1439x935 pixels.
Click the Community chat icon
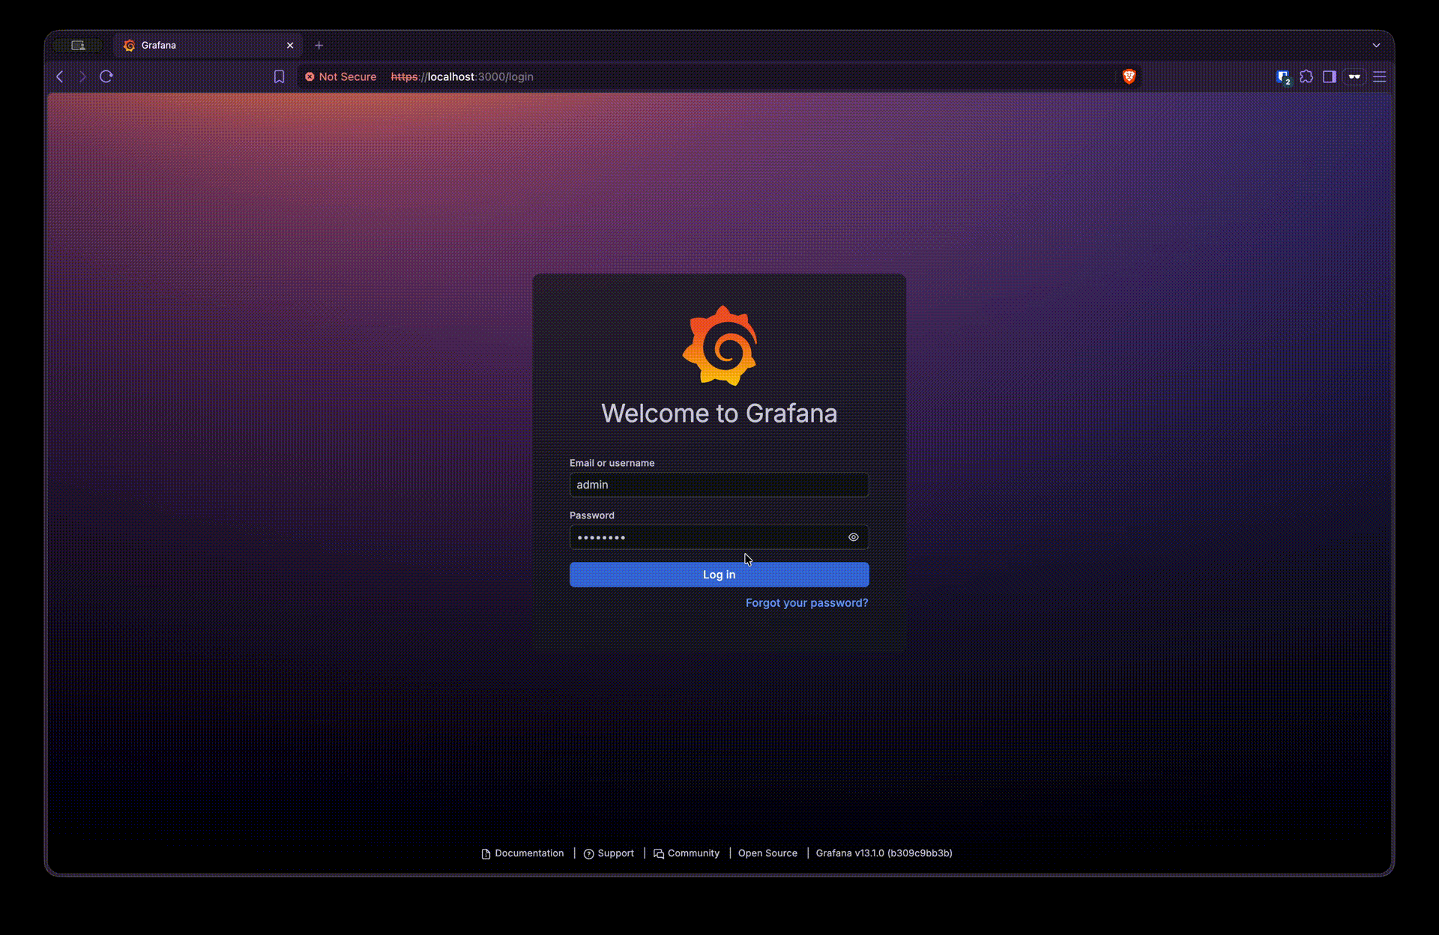659,854
